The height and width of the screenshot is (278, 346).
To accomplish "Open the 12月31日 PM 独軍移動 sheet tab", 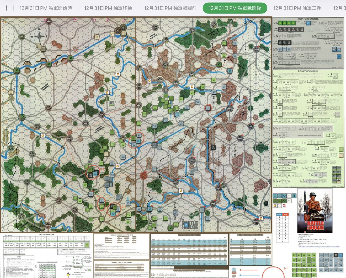I will click(x=108, y=8).
